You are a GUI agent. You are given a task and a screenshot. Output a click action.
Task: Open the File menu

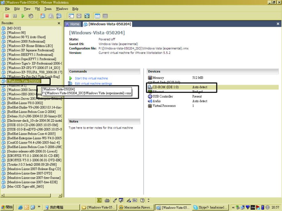pos(7,8)
